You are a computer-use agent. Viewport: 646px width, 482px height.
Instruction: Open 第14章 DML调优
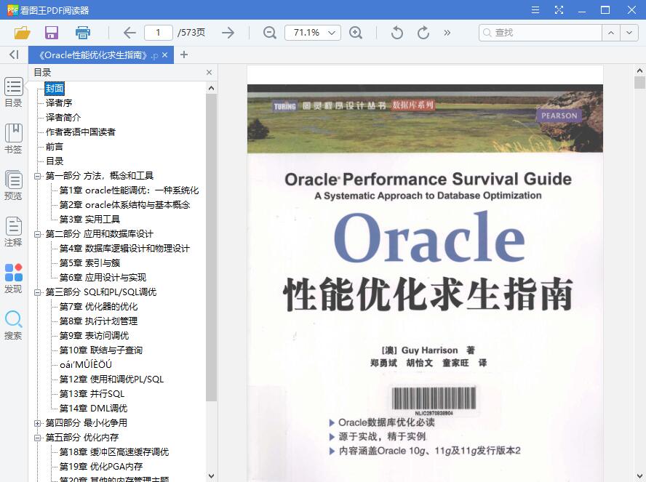94,408
